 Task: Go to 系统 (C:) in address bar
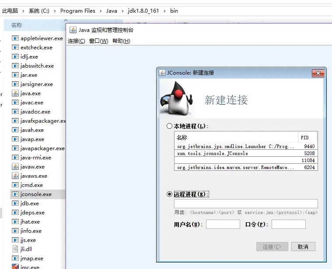pyautogui.click(x=39, y=11)
